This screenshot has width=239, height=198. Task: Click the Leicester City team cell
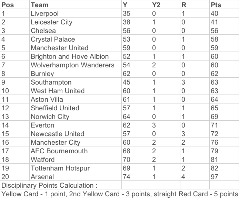pyautogui.click(x=76, y=22)
